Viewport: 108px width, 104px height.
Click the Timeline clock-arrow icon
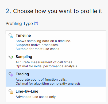point(11,36)
